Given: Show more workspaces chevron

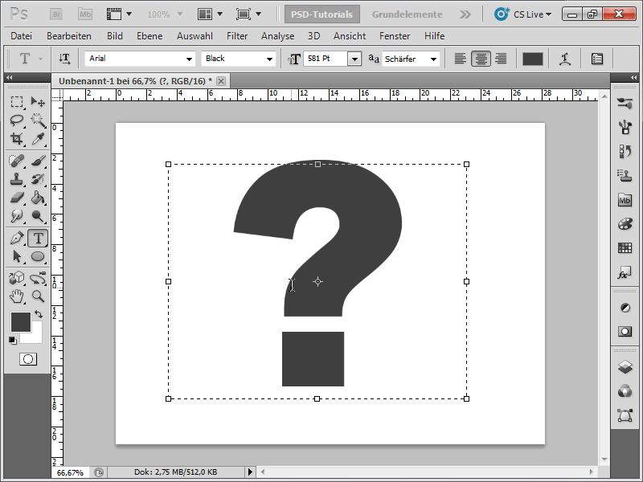Looking at the screenshot, I should pyautogui.click(x=465, y=14).
